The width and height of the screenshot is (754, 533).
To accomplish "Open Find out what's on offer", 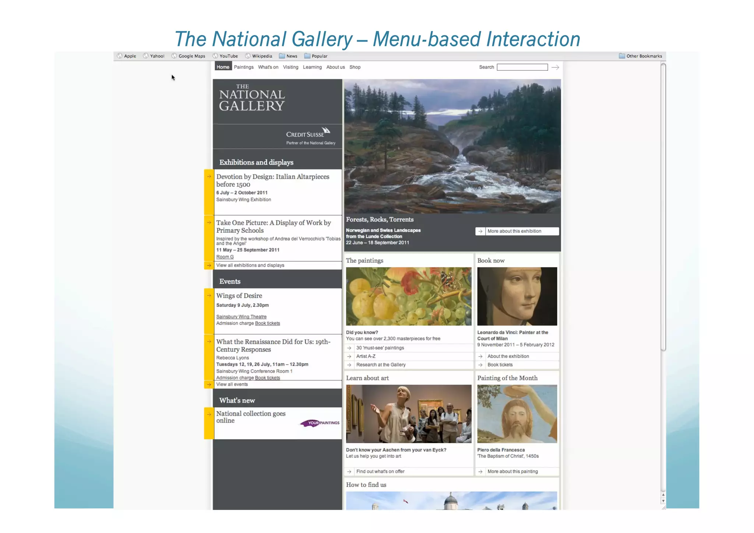I will pos(380,471).
